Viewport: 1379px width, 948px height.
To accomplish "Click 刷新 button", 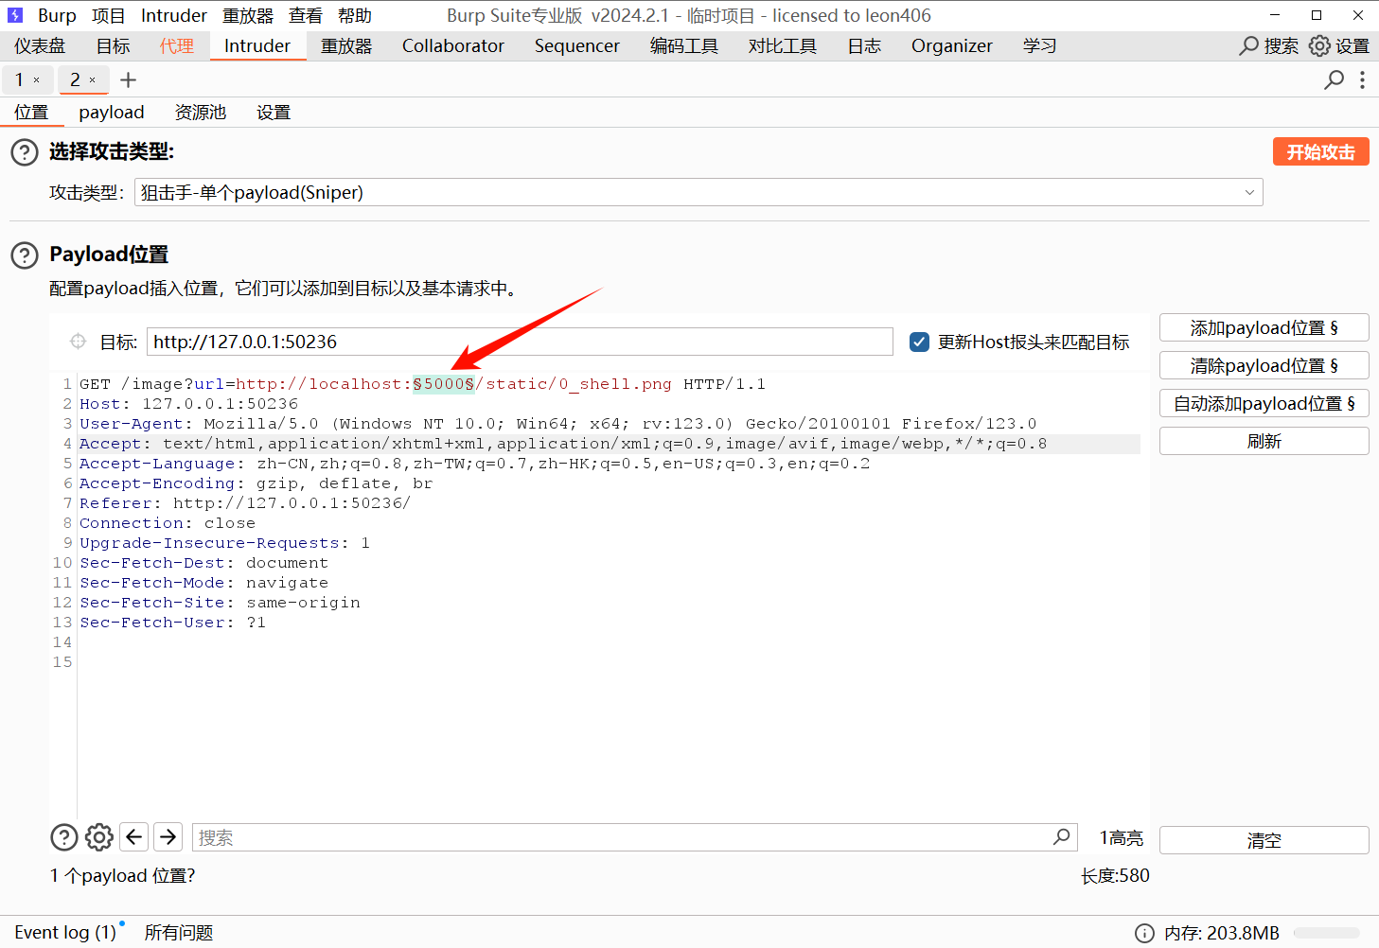I will pos(1264,442).
